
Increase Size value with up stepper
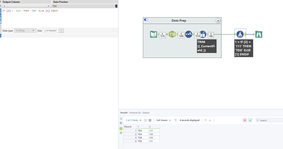tap(61, 29)
